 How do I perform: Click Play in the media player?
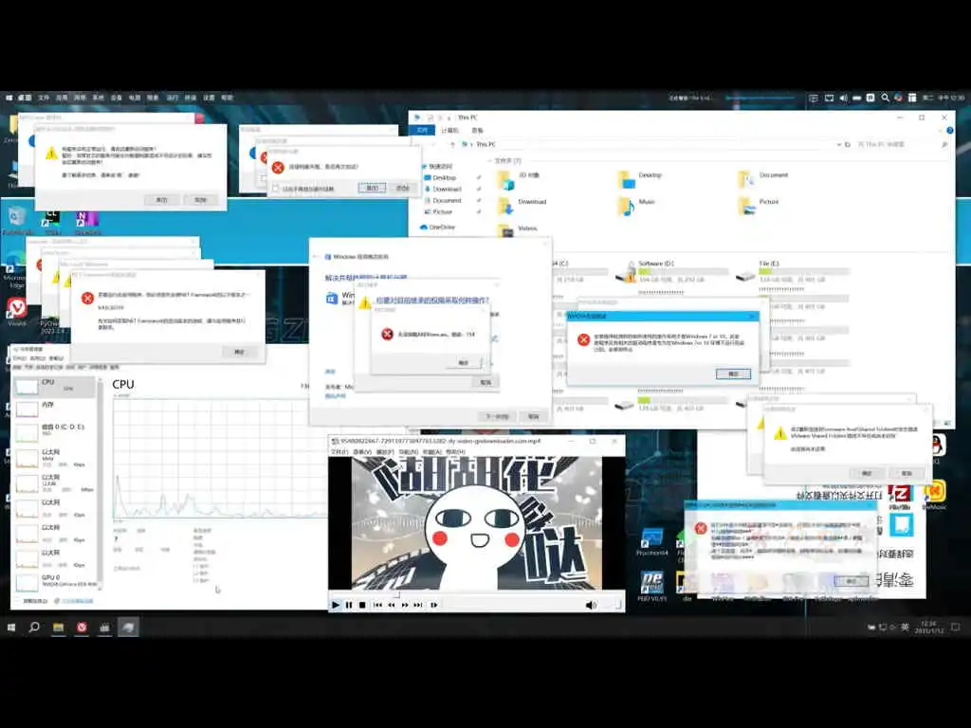point(335,604)
